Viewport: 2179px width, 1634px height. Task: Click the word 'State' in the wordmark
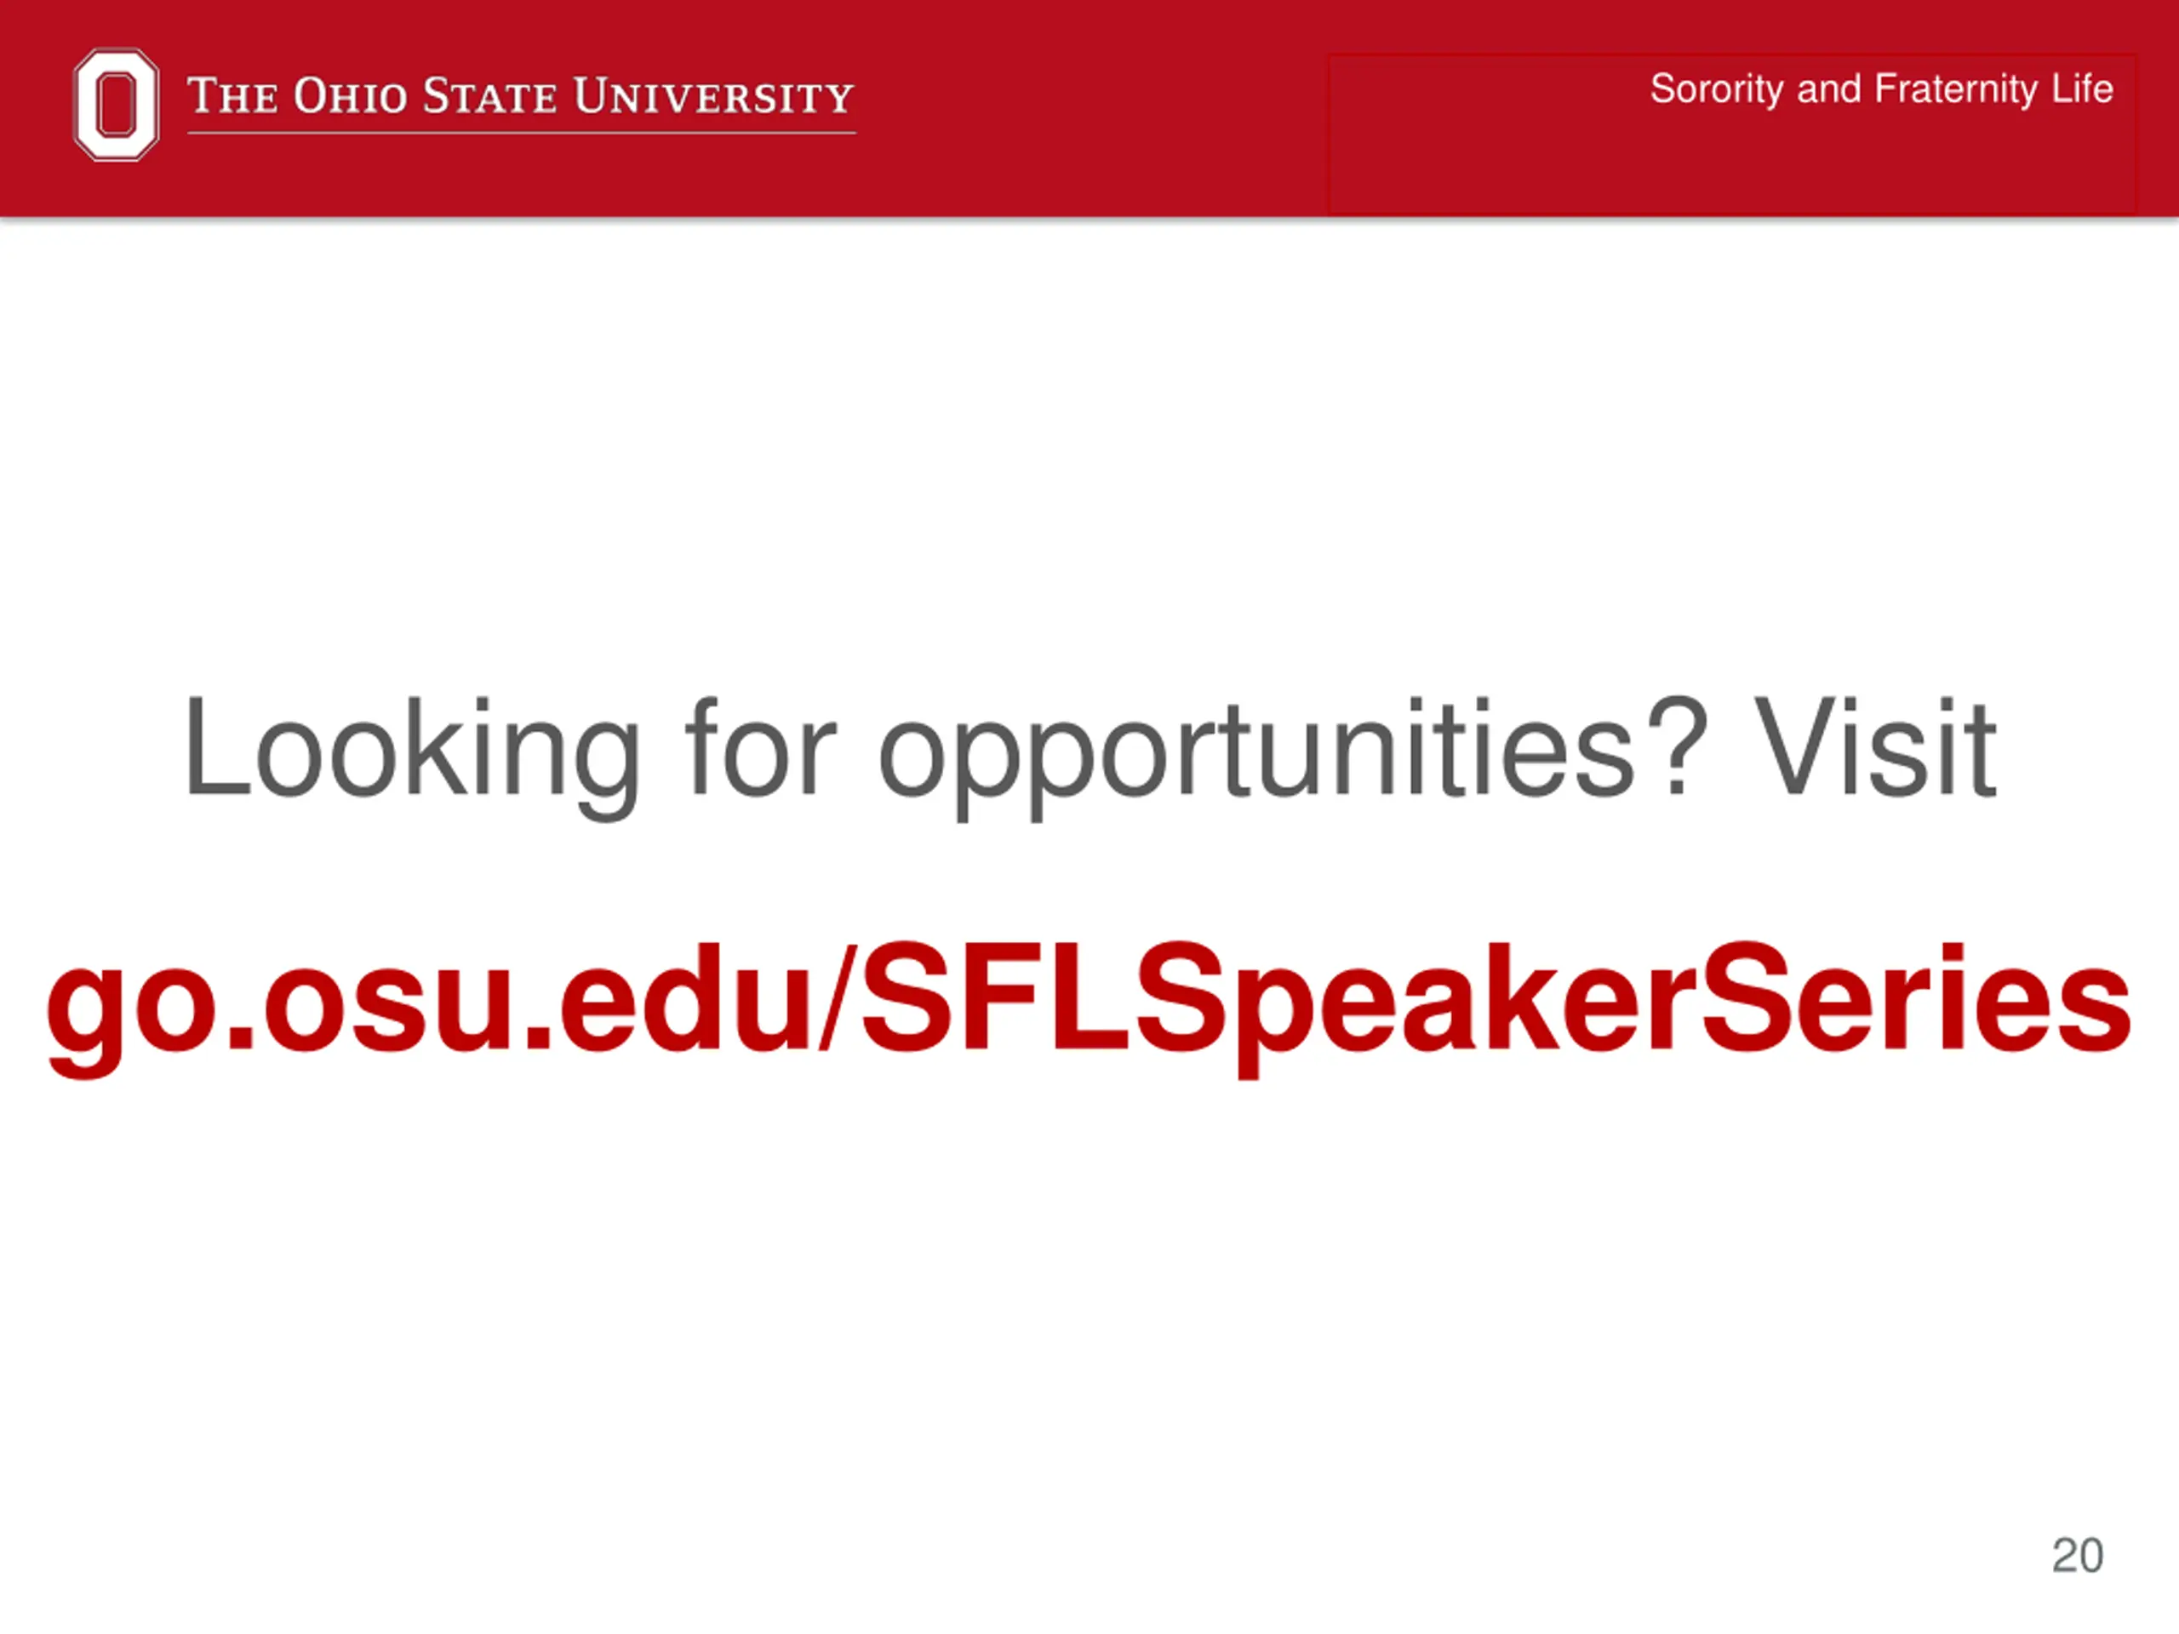489,95
